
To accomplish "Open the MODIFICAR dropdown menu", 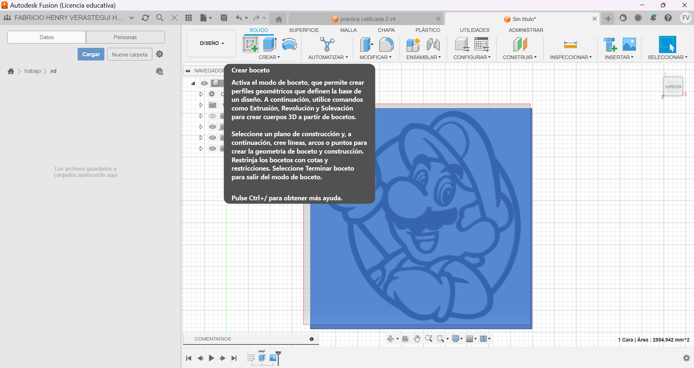I will (x=376, y=57).
